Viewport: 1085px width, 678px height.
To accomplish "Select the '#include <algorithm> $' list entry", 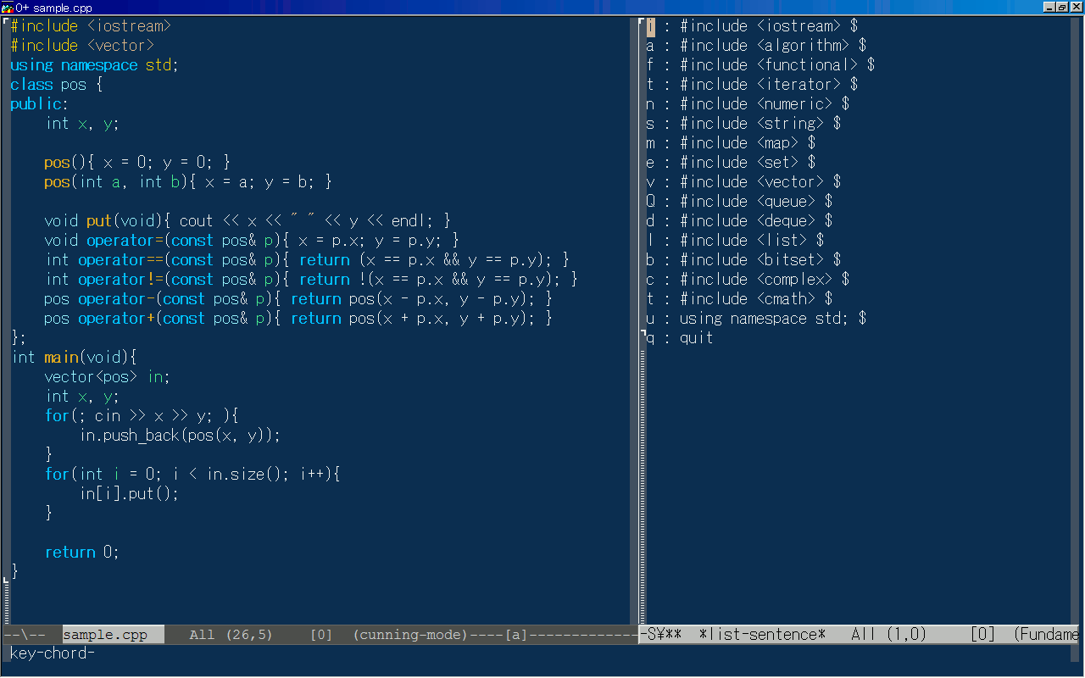I will pyautogui.click(x=757, y=46).
